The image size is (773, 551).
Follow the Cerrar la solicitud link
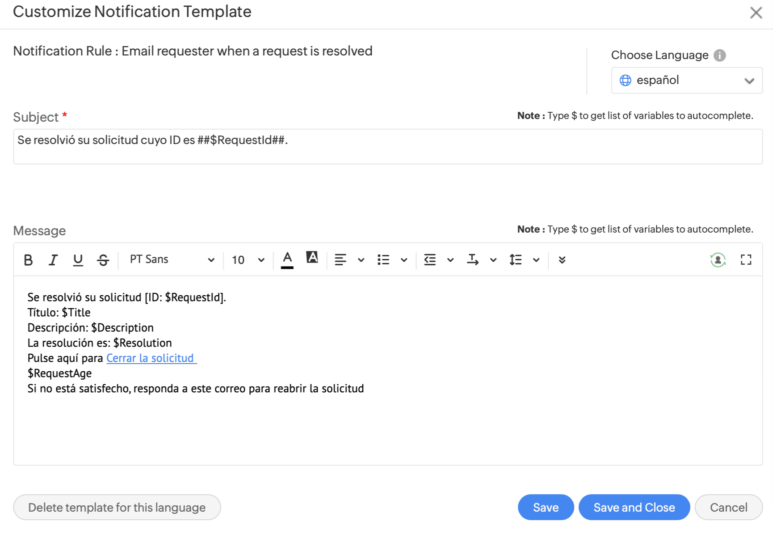[151, 358]
